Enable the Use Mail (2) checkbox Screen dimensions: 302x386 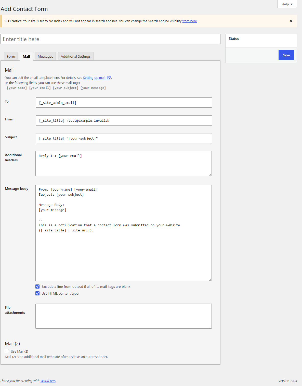(x=7, y=351)
